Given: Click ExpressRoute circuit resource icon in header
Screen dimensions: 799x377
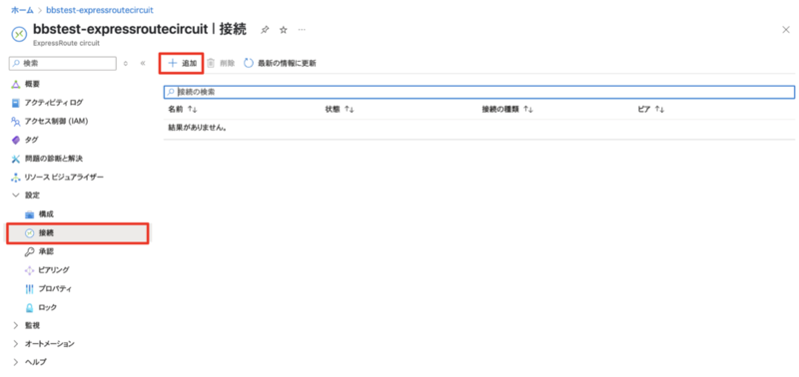Looking at the screenshot, I should 19,34.
